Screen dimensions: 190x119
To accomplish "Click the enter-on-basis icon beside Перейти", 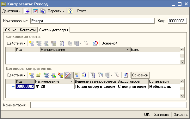I will 43,11.
